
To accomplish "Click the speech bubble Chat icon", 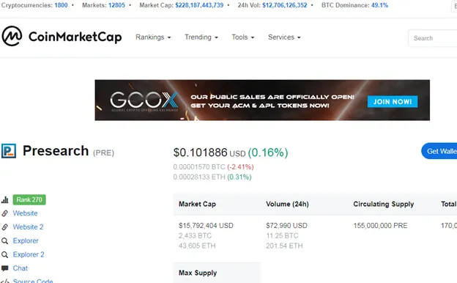I will point(4,268).
